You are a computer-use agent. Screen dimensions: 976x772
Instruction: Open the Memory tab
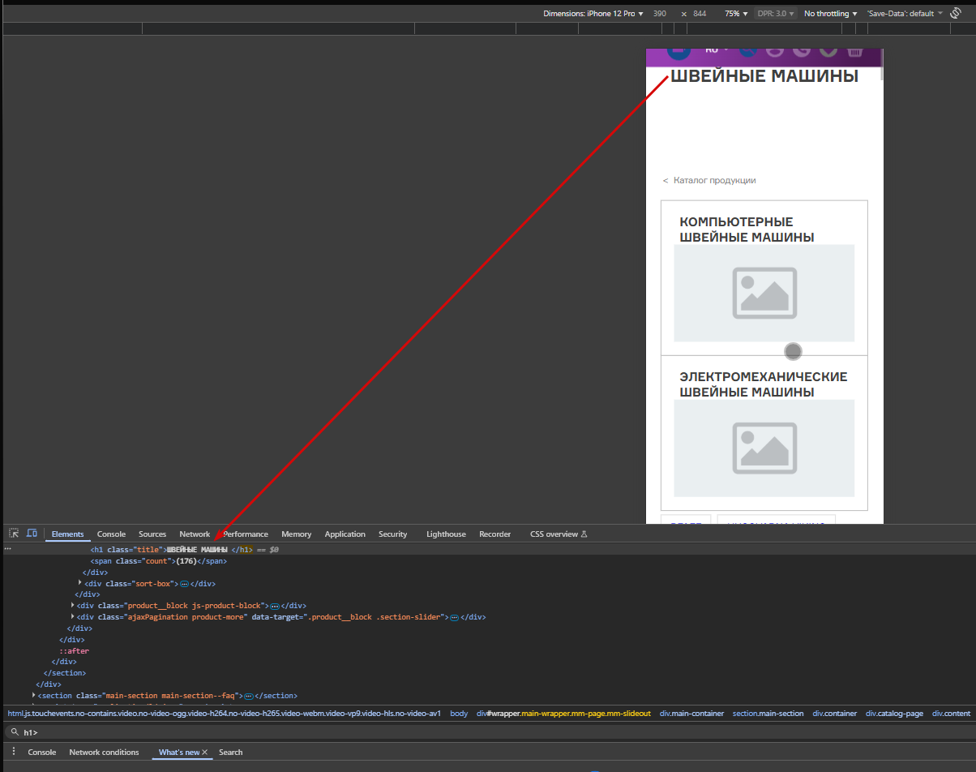coord(296,534)
